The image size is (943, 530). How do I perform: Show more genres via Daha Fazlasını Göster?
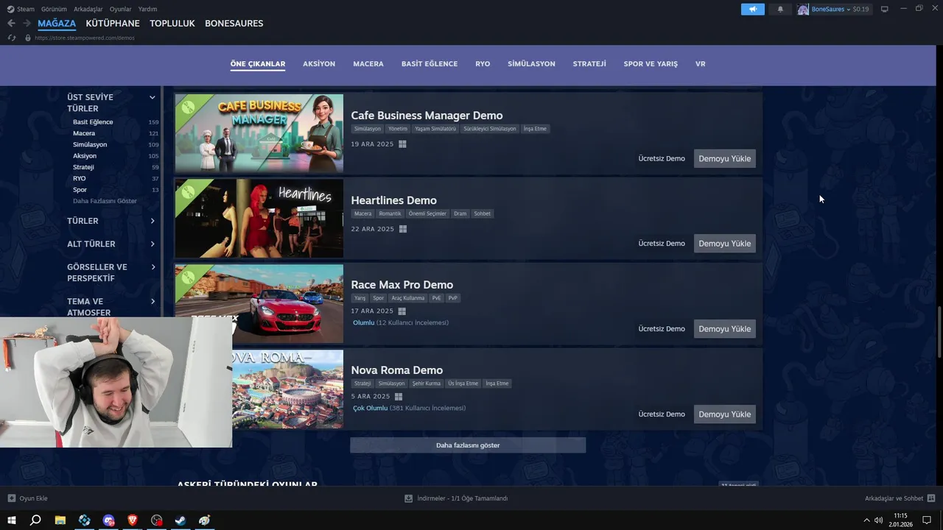(x=105, y=201)
